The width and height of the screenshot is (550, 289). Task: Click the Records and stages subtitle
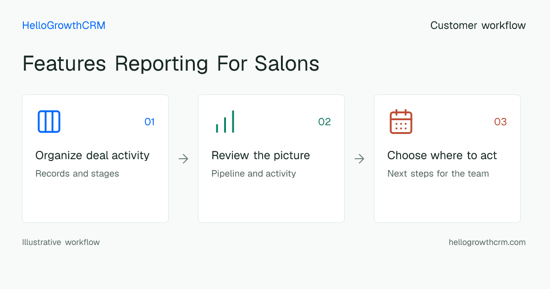77,174
